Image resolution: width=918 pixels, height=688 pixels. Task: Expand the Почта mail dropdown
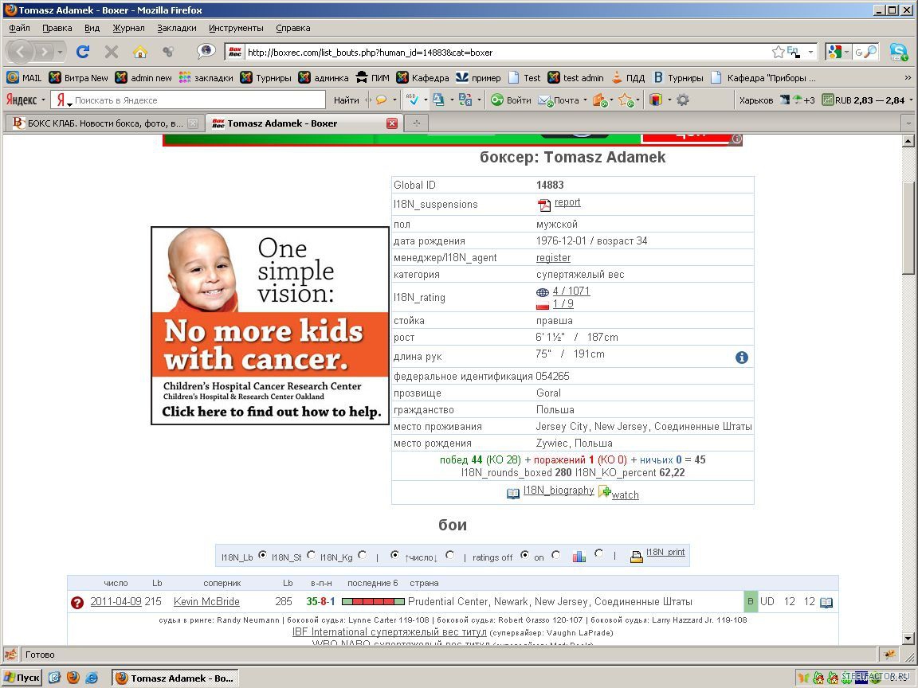[x=585, y=100]
